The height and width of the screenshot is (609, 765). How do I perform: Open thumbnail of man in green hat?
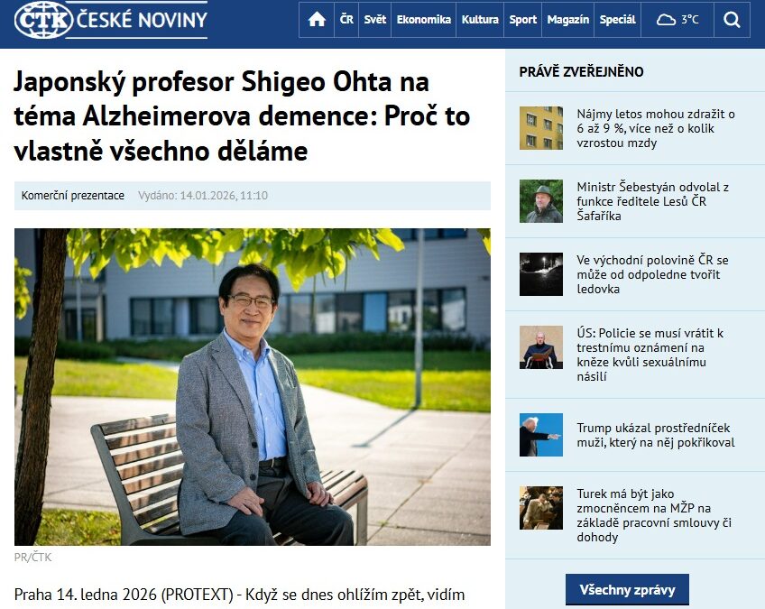541,201
